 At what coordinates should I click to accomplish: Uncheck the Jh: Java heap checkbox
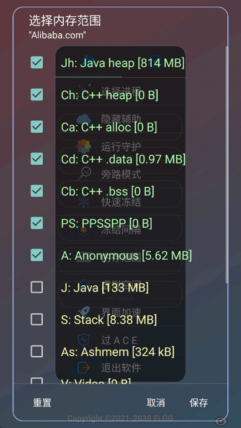[x=37, y=63]
